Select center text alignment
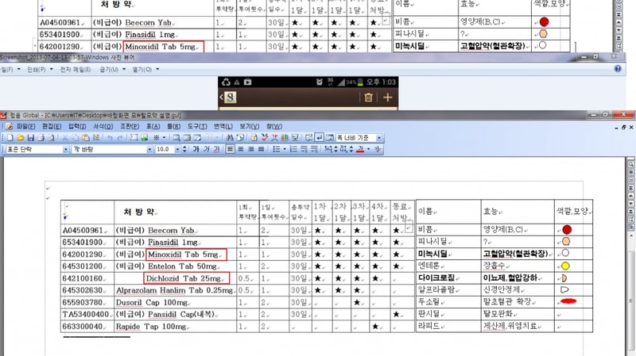Screen dimensions: 636x356 (x=241, y=149)
